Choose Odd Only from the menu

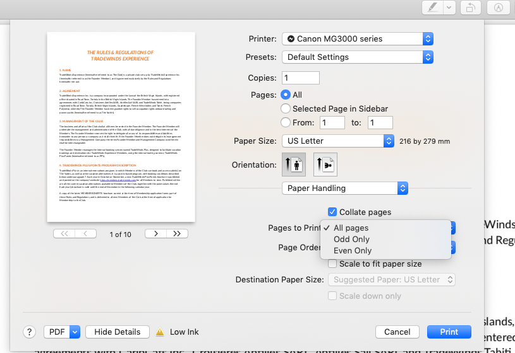tap(385, 240)
